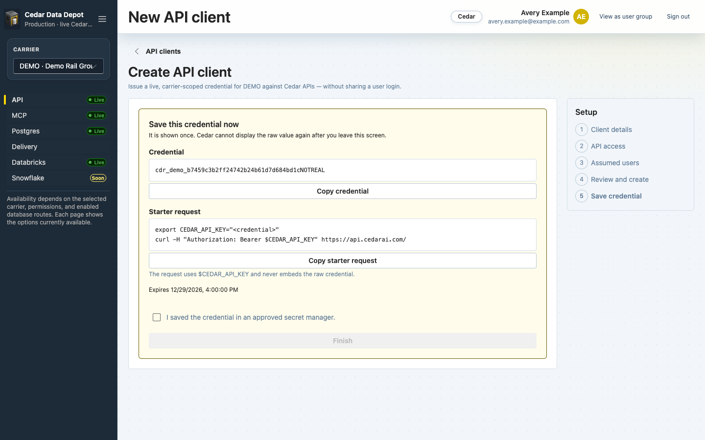The height and width of the screenshot is (440, 705).
Task: Click step 5 circle for Save credential
Action: point(582,196)
